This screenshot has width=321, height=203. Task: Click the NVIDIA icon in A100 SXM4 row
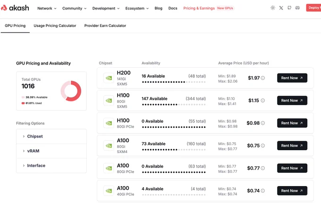pos(109,146)
